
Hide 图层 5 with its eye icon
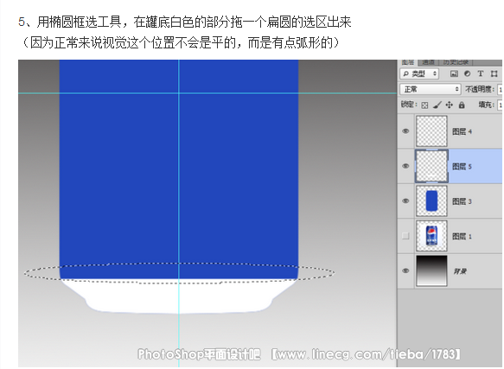pos(405,166)
